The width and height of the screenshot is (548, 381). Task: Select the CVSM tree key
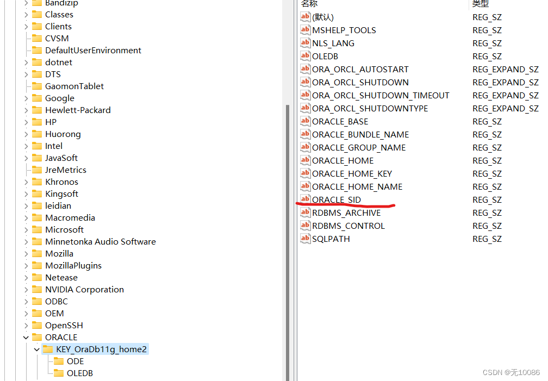[57, 38]
